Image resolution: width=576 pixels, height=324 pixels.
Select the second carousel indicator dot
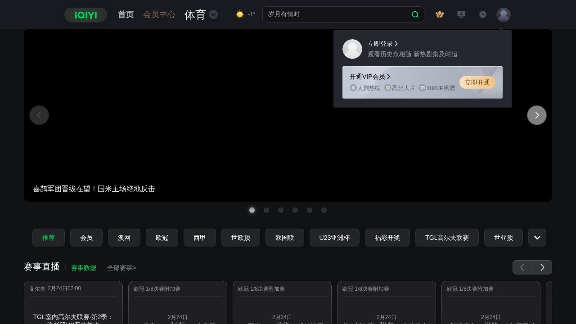click(266, 210)
